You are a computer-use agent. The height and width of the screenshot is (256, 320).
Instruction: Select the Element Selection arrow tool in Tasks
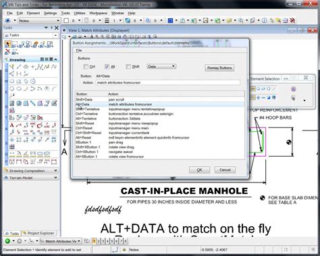[x=7, y=44]
